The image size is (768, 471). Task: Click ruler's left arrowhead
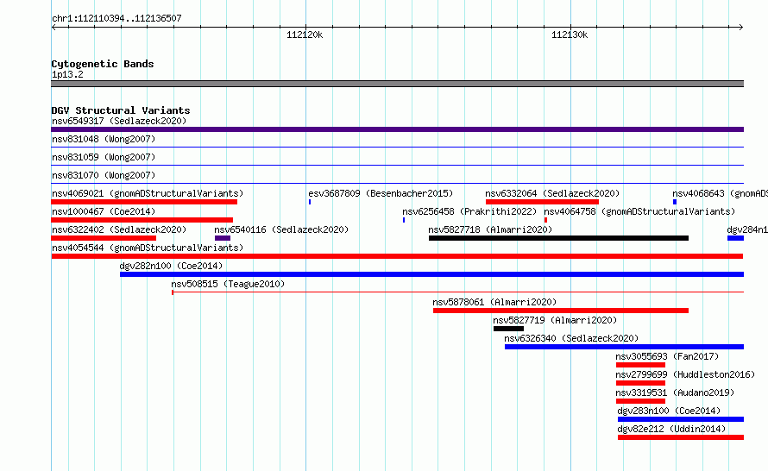point(54,28)
